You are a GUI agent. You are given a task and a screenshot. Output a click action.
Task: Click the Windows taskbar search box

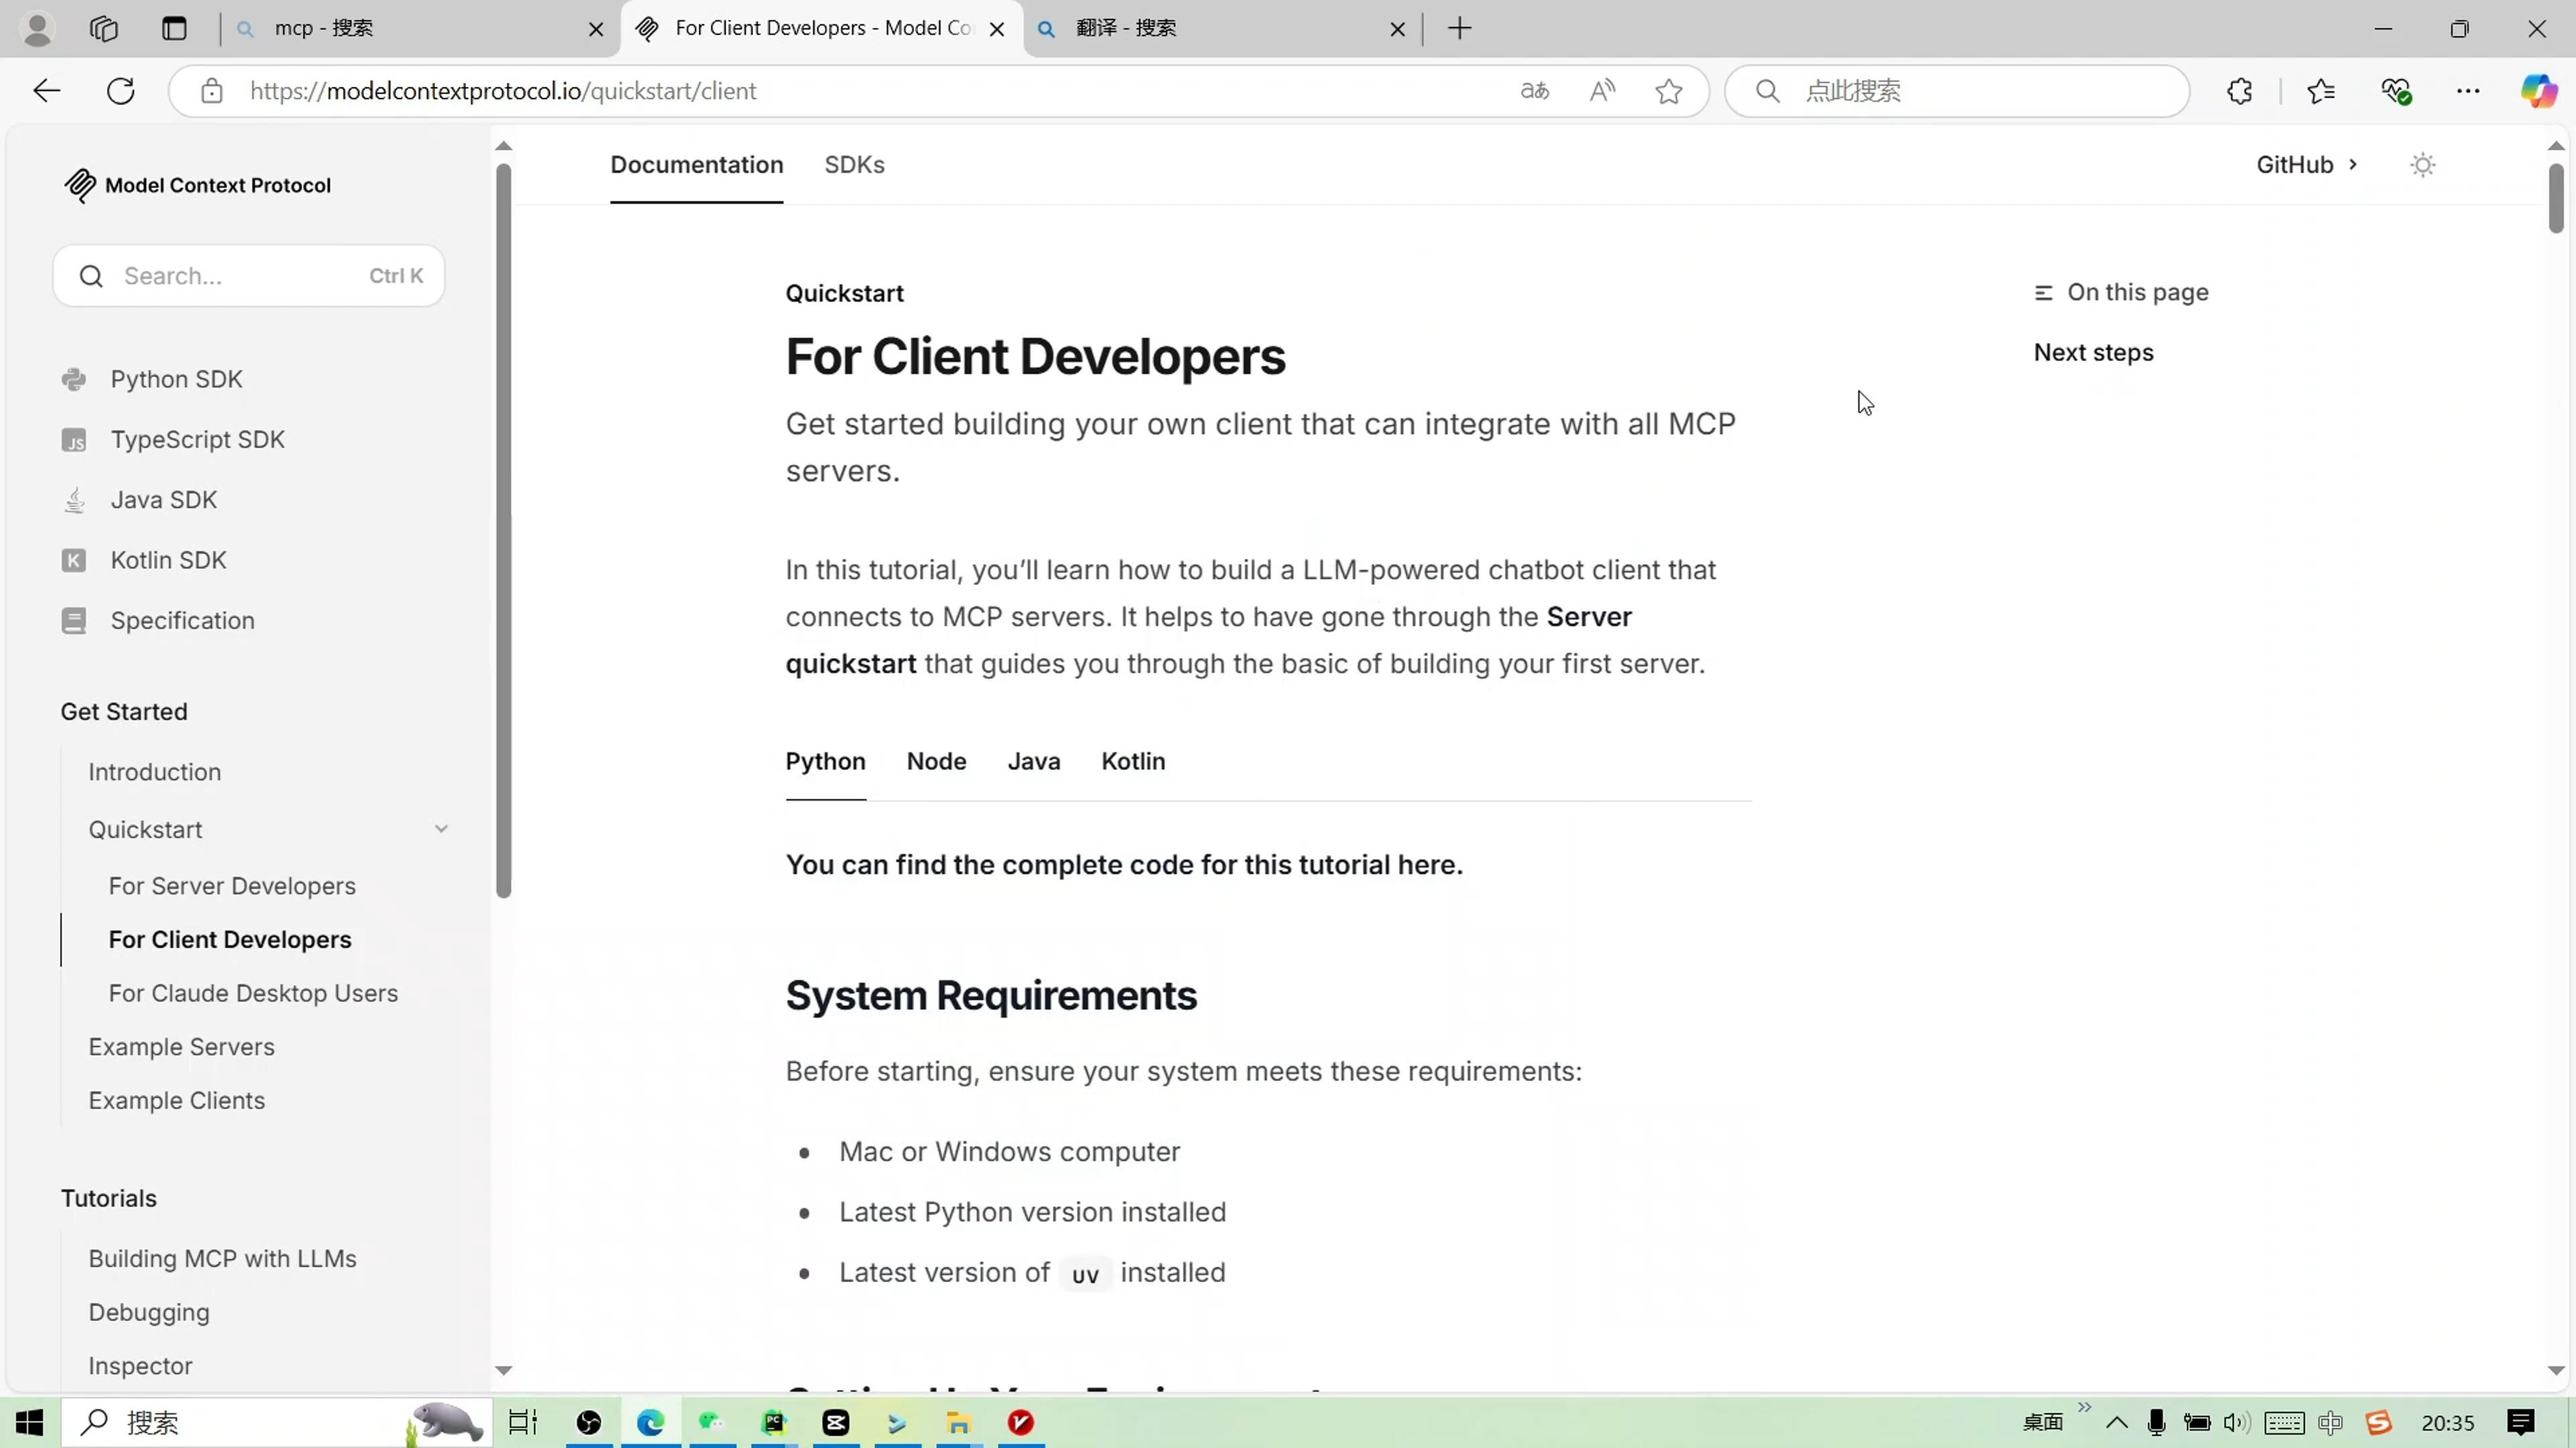tap(277, 1422)
